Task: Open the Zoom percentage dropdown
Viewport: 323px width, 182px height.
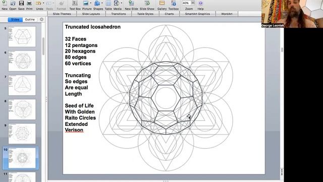Action: click(x=193, y=3)
